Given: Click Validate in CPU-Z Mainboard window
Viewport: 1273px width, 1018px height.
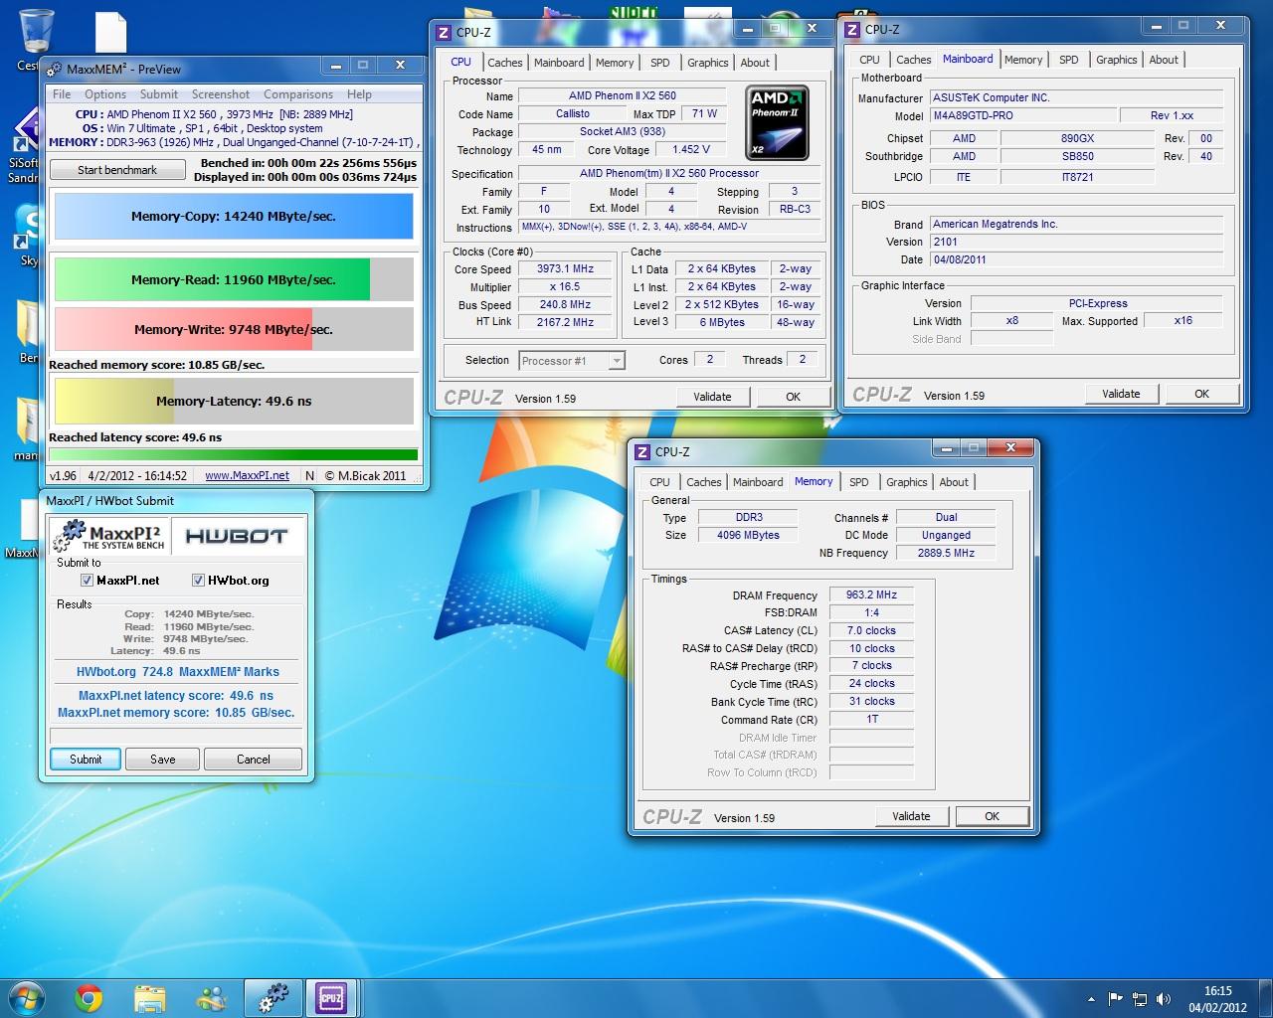Looking at the screenshot, I should point(1121,394).
